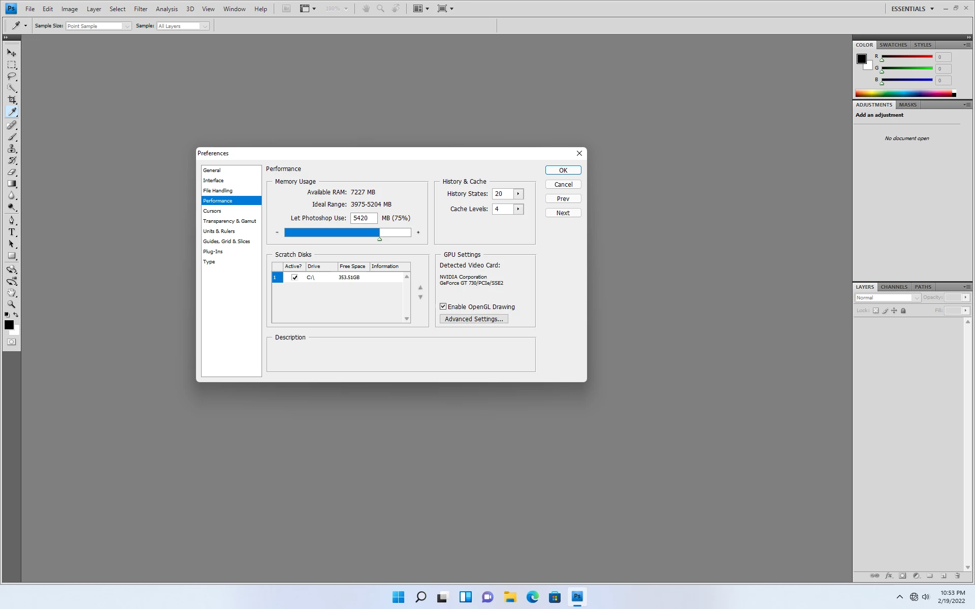This screenshot has width=975, height=609.
Task: Open the Filter menu
Action: tap(141, 9)
